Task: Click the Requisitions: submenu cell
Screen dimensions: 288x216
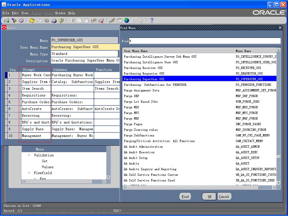Action: pos(72,95)
